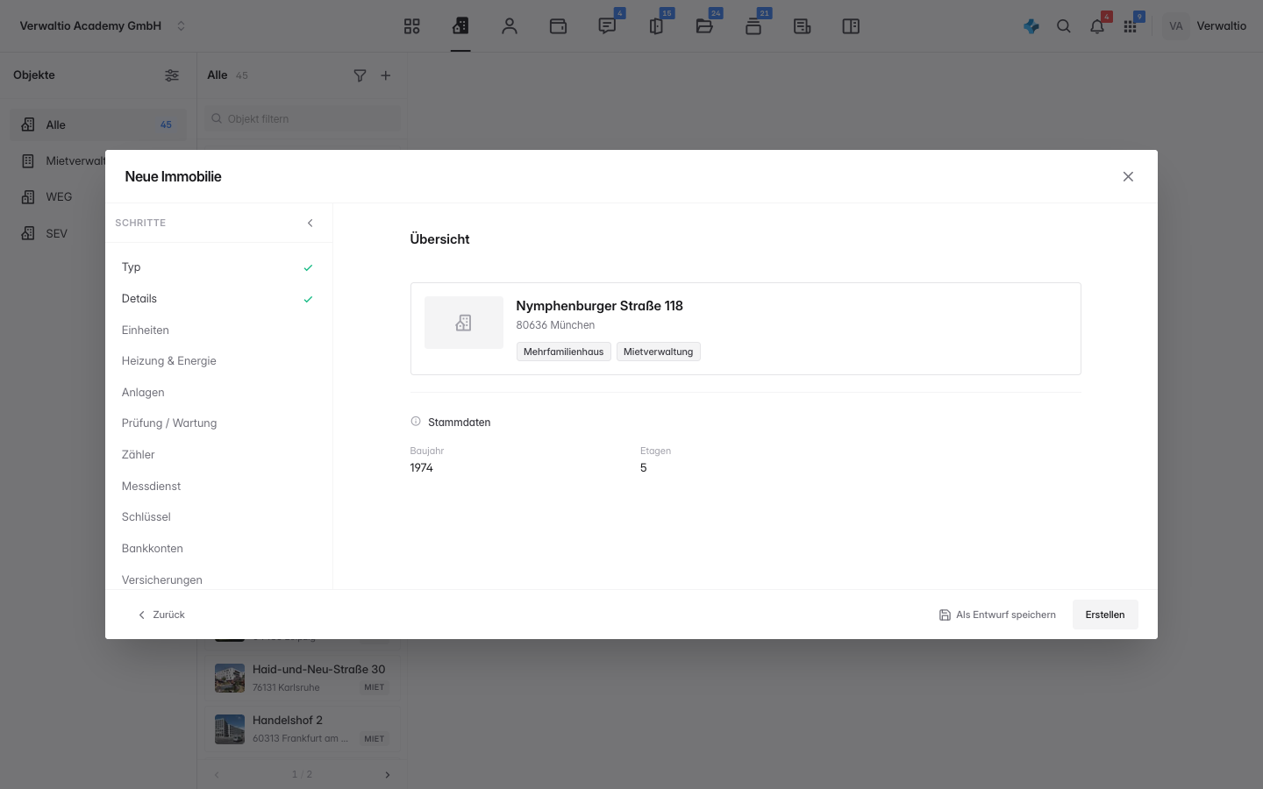Select the Bankkonten step
Image resolution: width=1263 pixels, height=789 pixels.
tap(218, 549)
